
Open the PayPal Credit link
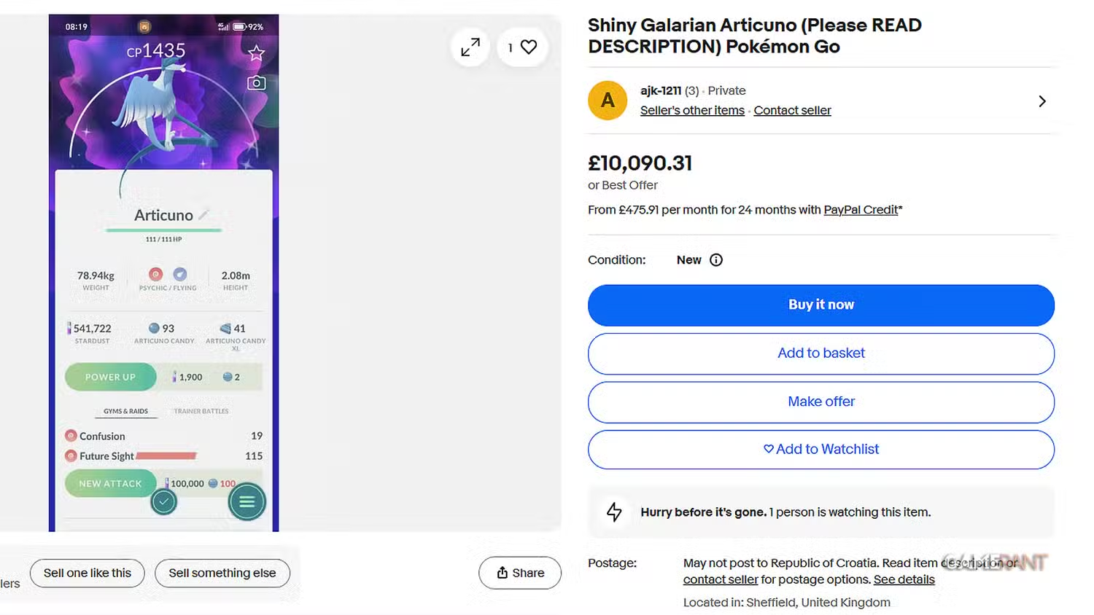pos(861,210)
